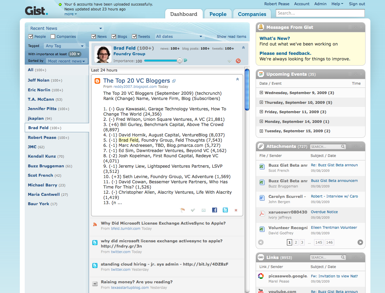Open the Recent News dropdown
This screenshot has width=385, height=293.
tap(66, 28)
